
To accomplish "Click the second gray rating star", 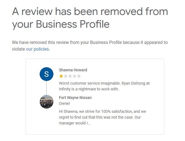I will pyautogui.click(x=66, y=76).
